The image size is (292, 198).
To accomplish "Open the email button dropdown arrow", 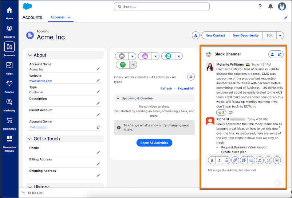I will pyautogui.click(x=133, y=56).
